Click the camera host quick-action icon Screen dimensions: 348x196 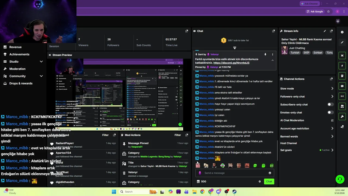coord(342,106)
